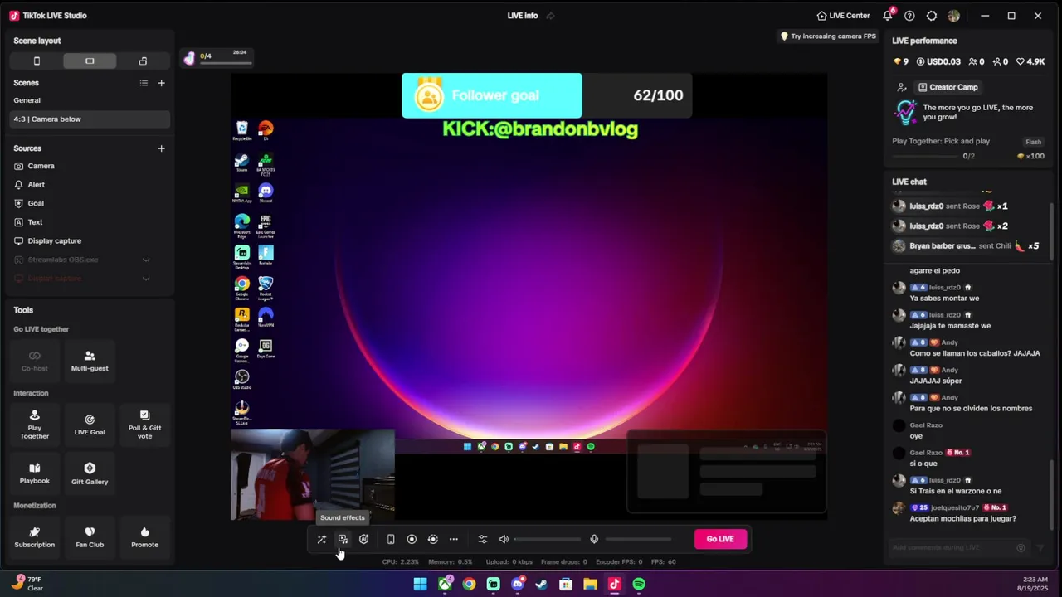Open Spotify from the taskbar
This screenshot has height=597, width=1062.
point(639,585)
